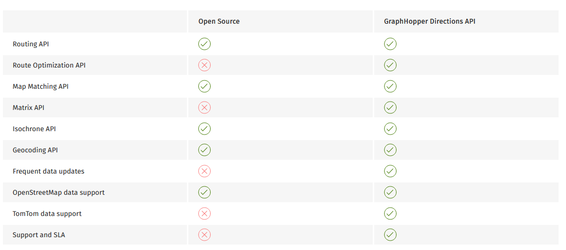Click GraphHopper Directions API checkmark for Routing API
This screenshot has height=250, width=566.
[390, 44]
